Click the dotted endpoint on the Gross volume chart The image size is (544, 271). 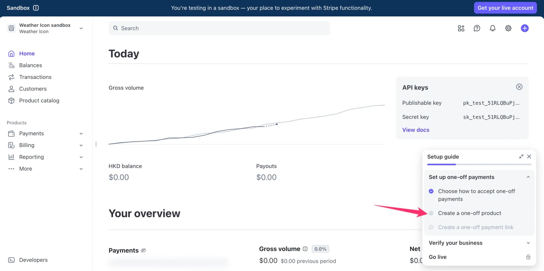pyautogui.click(x=277, y=124)
